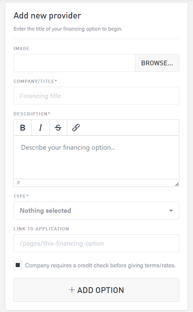
Task: Click the editor's corner resize handle
Action: tap(177, 184)
